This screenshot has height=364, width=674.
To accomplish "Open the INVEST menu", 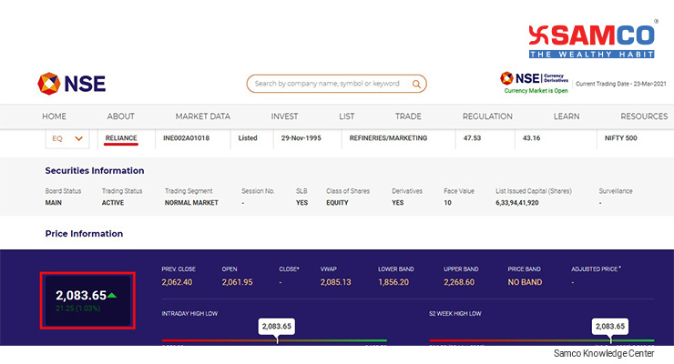I will [x=284, y=116].
